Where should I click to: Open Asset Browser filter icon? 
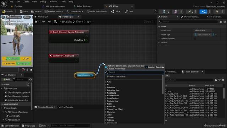(x=220, y=80)
